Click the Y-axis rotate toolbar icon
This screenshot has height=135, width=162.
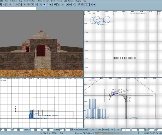pyautogui.click(x=13, y=4)
